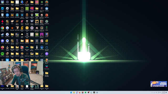
Task: Open the green Spotify taskbar icon
Action: (x=86, y=92)
